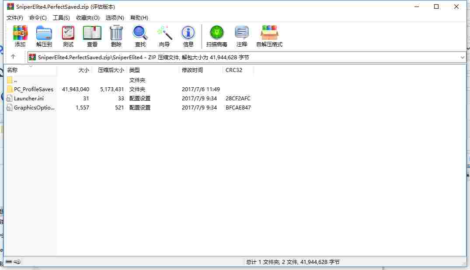470x270 pixels.
Task: Open the Options (选项) menu
Action: pyautogui.click(x=115, y=17)
